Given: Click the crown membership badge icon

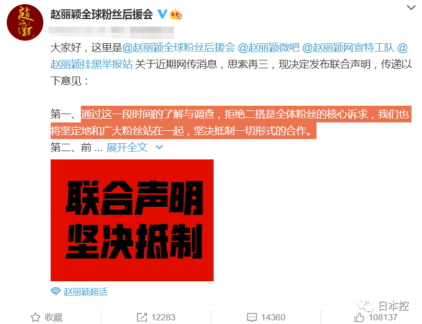Looking at the screenshot, I should click(175, 14).
